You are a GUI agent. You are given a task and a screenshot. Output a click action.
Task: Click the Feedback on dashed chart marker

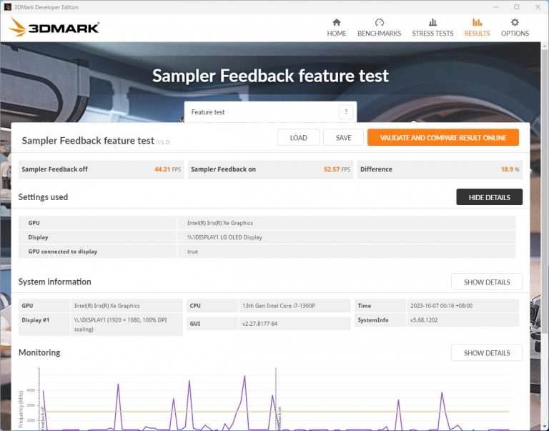pos(277,399)
